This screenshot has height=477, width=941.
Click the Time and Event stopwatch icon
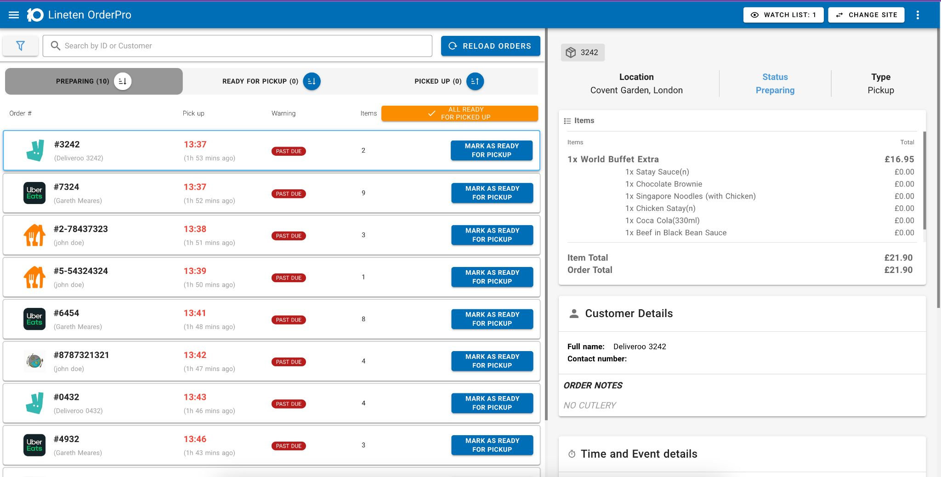pos(572,454)
